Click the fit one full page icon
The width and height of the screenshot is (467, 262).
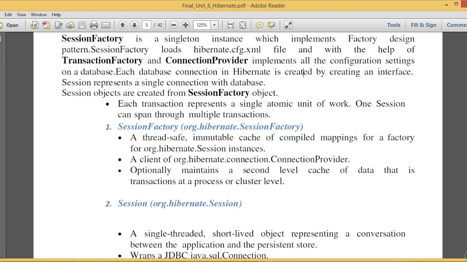[243, 25]
